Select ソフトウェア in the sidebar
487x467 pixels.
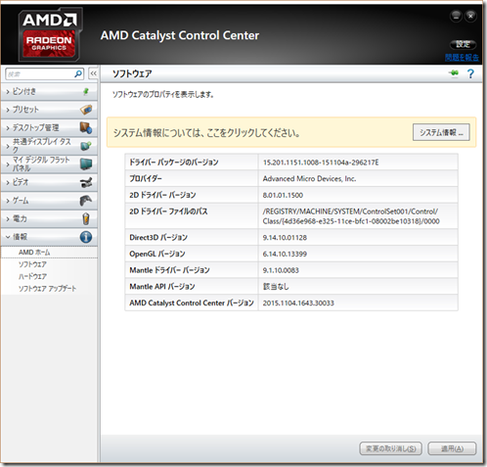(x=32, y=264)
